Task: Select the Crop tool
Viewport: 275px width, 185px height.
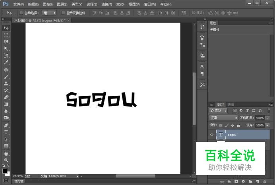Action: (x=6, y=55)
